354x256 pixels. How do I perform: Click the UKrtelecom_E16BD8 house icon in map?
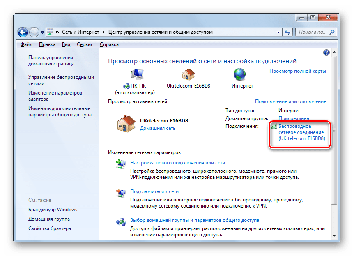pyautogui.click(x=188, y=74)
